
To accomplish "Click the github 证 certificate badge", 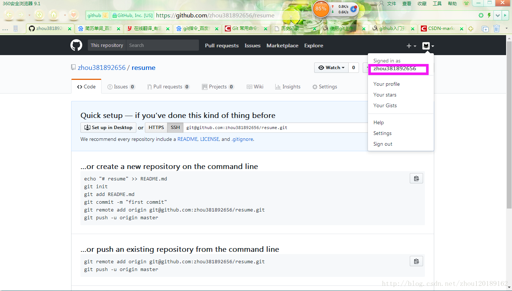I will click(97, 16).
